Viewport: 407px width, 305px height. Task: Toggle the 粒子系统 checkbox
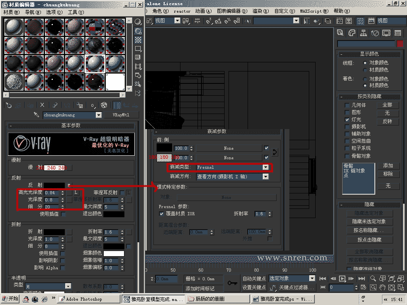pos(347,148)
